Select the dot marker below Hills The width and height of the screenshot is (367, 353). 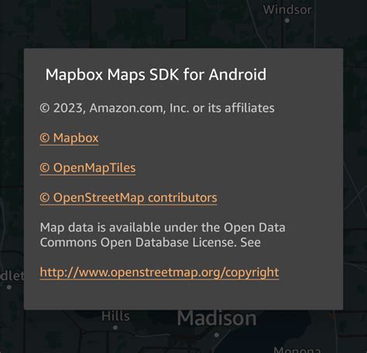click(x=115, y=327)
